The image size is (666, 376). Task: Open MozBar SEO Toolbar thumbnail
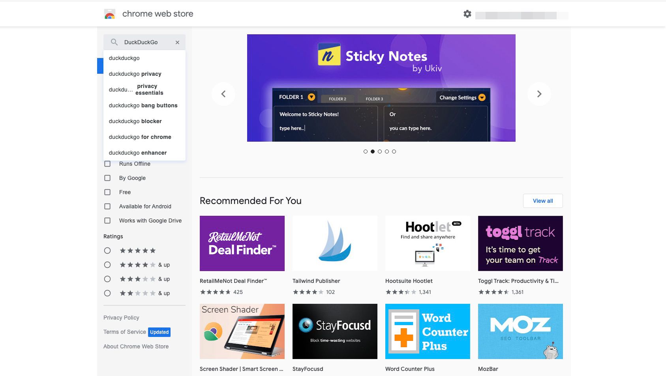click(520, 331)
